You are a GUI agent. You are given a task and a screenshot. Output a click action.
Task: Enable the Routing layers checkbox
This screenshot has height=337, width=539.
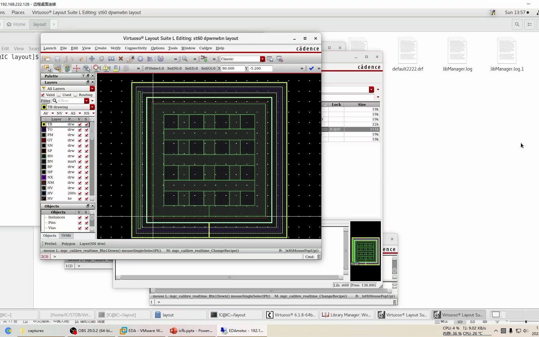[x=75, y=95]
